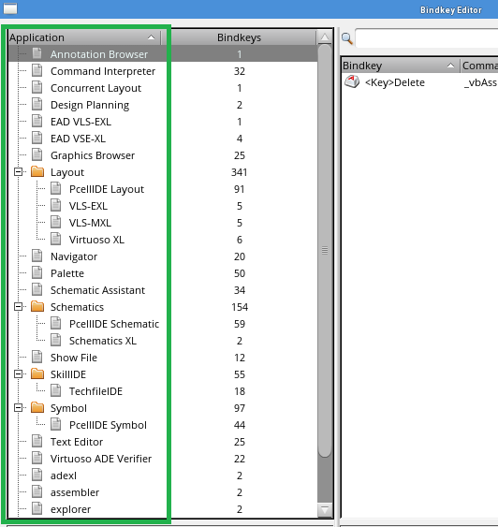Image resolution: width=498 pixels, height=527 pixels.
Task: Click the Command Interpreter document icon
Action: coord(37,70)
